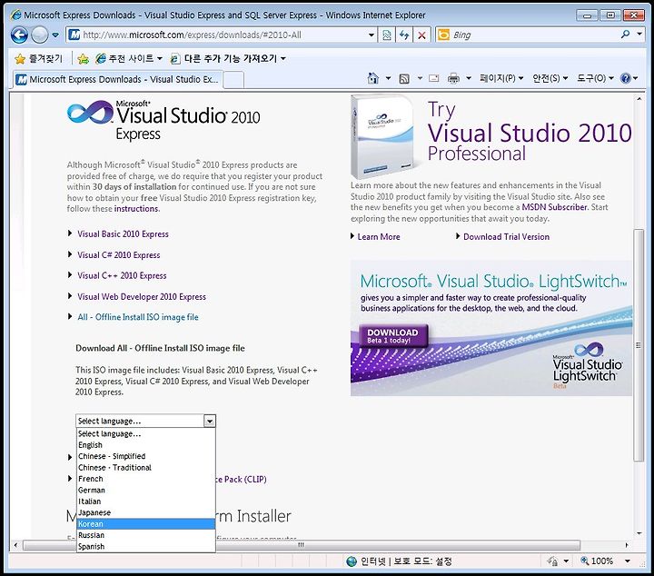
Task: Click the Select language combo box arrow
Action: coord(210,421)
